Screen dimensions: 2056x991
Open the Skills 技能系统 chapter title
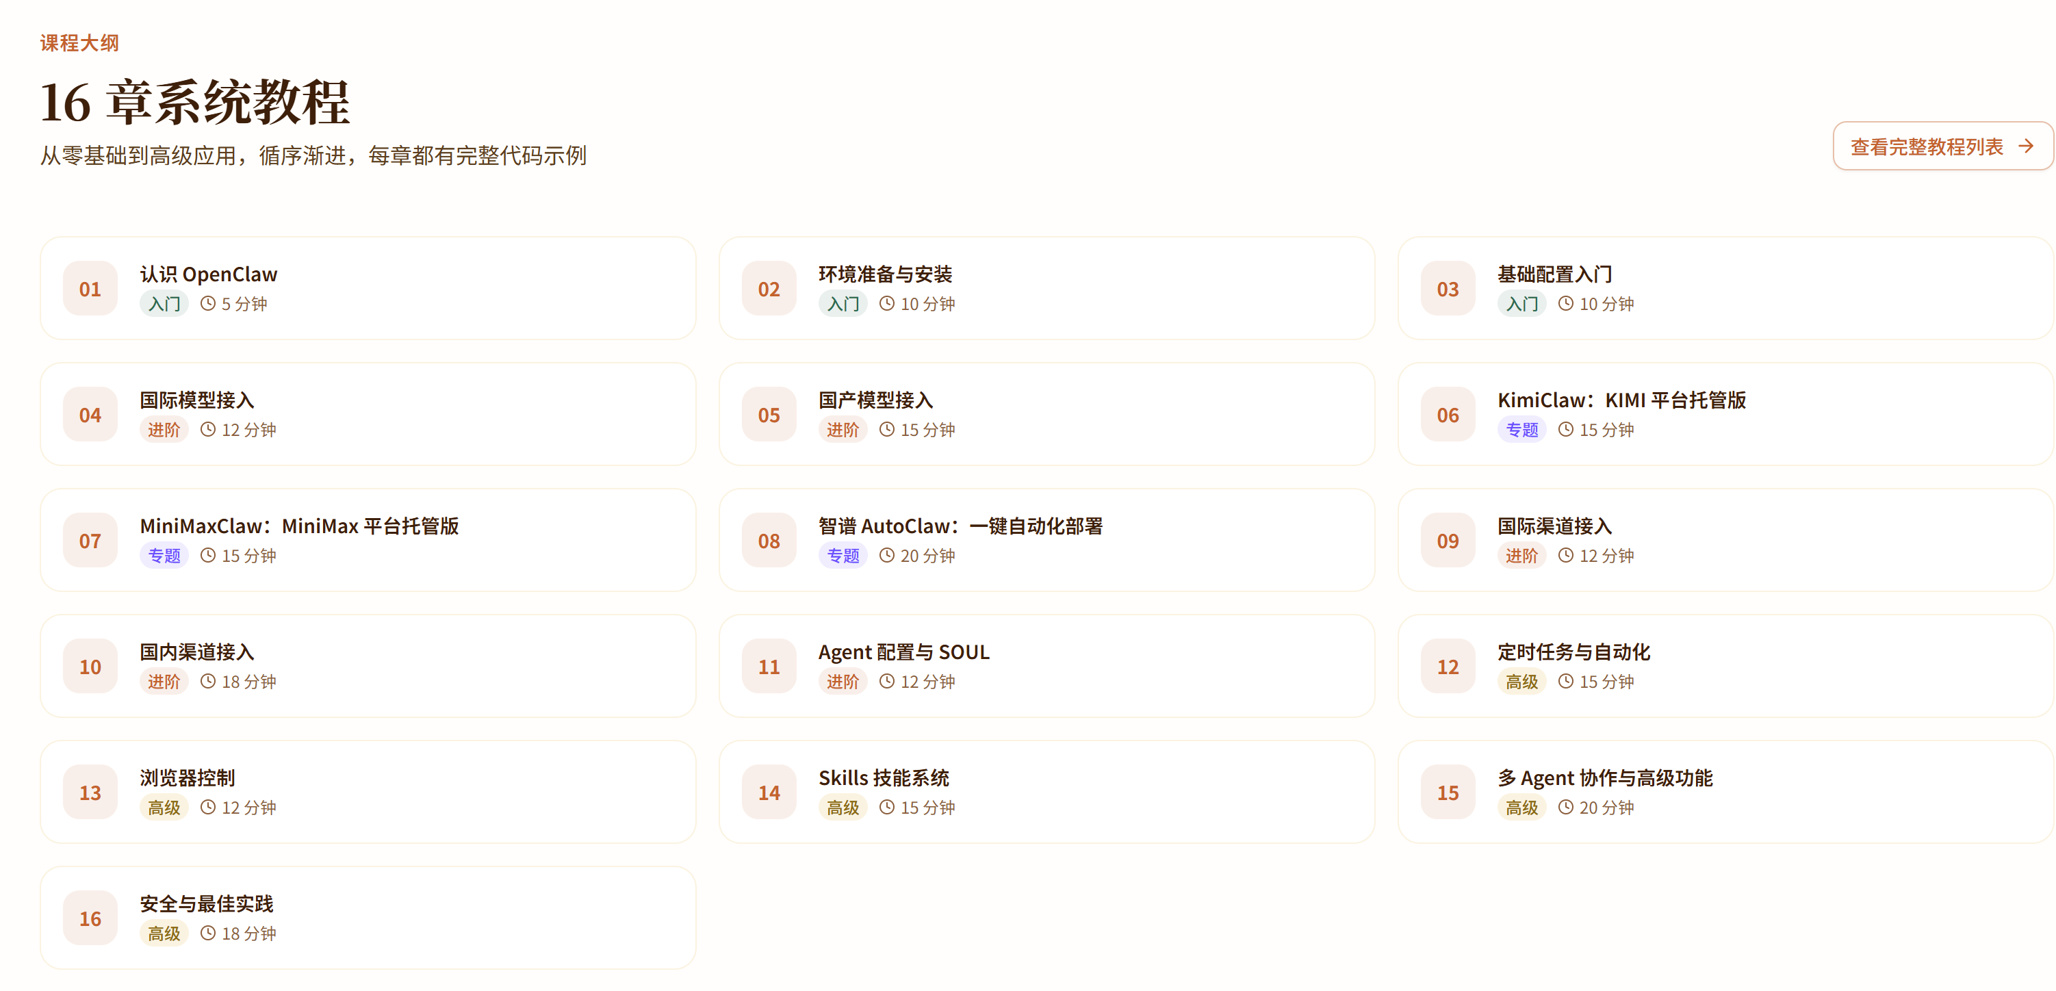click(x=884, y=778)
